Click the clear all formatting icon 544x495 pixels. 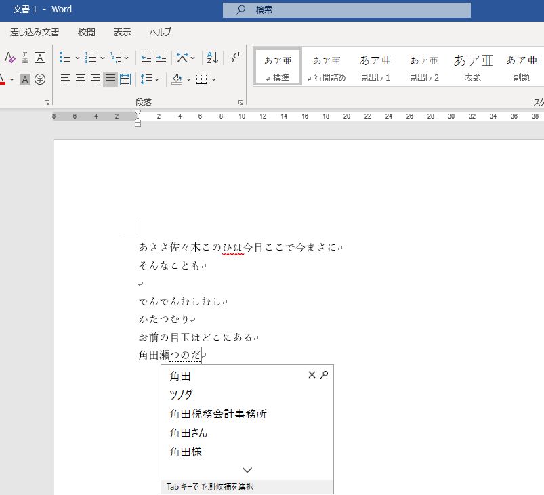coord(9,58)
